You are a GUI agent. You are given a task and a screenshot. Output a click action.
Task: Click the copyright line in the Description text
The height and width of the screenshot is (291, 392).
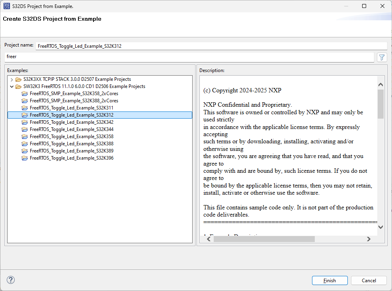click(x=242, y=90)
